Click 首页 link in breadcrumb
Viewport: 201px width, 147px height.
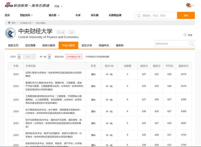(14, 23)
